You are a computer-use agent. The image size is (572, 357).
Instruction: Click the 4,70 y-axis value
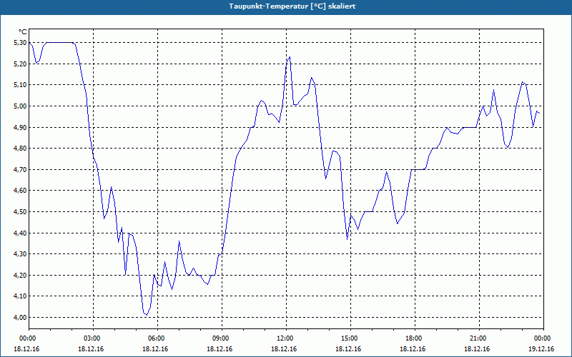coord(21,169)
